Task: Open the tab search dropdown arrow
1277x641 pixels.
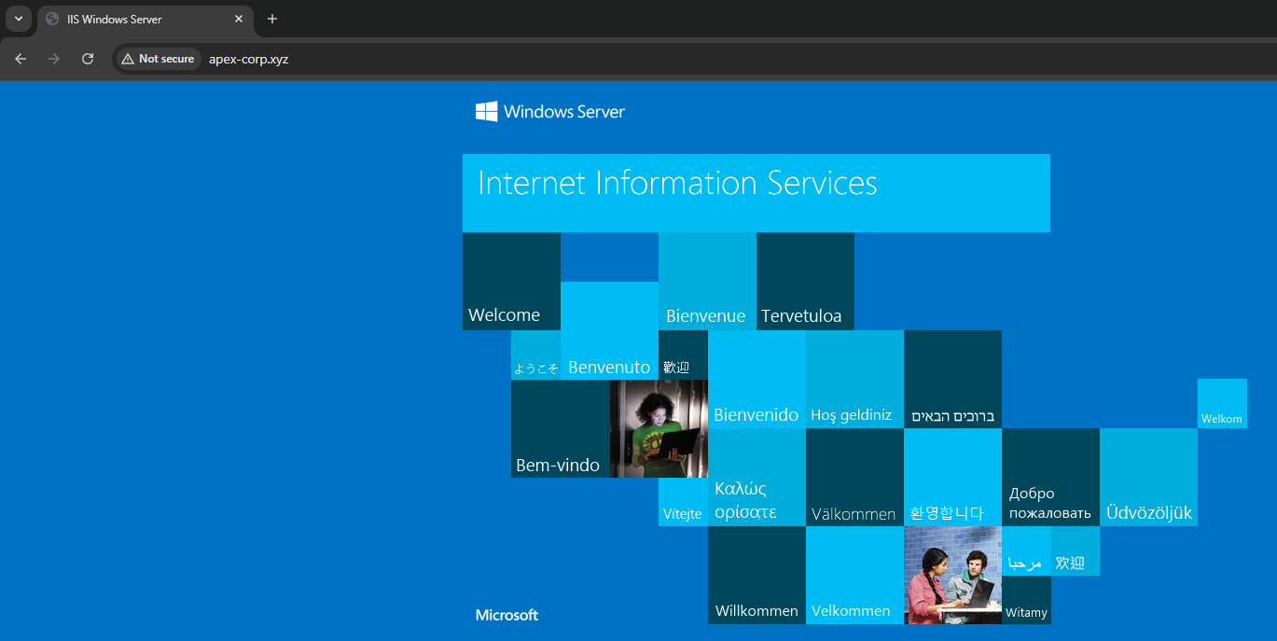Action: click(x=19, y=19)
